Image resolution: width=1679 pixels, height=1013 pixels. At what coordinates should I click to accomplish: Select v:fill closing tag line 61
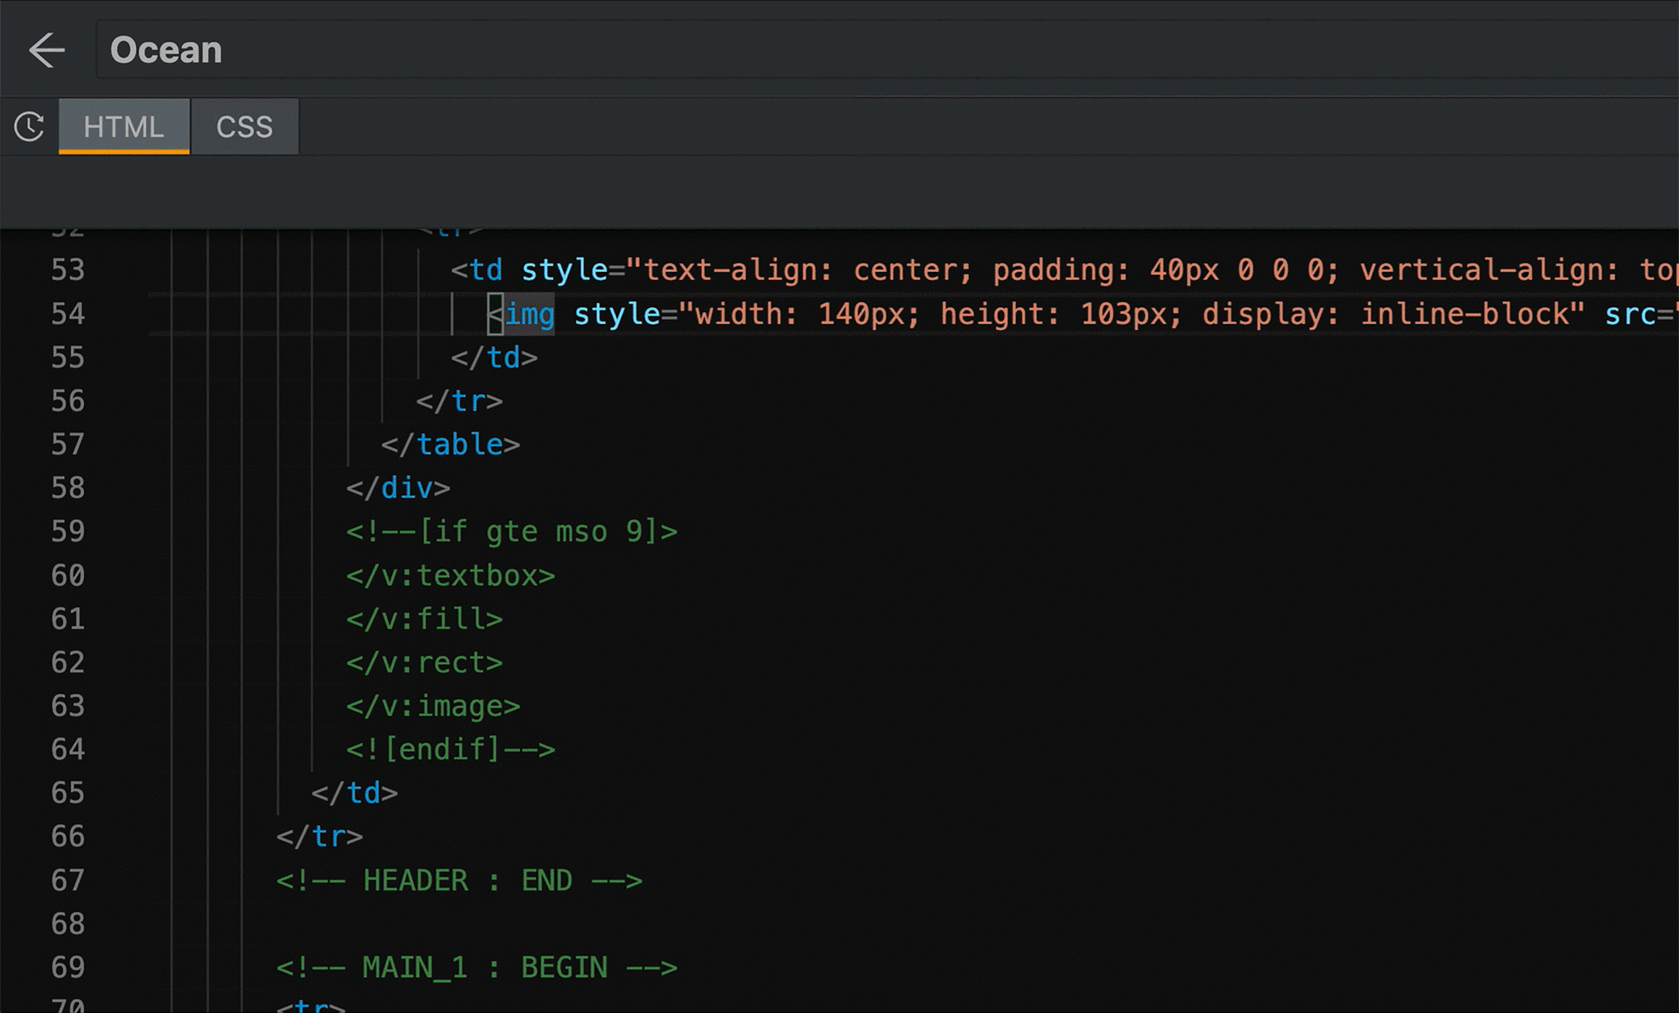click(425, 619)
